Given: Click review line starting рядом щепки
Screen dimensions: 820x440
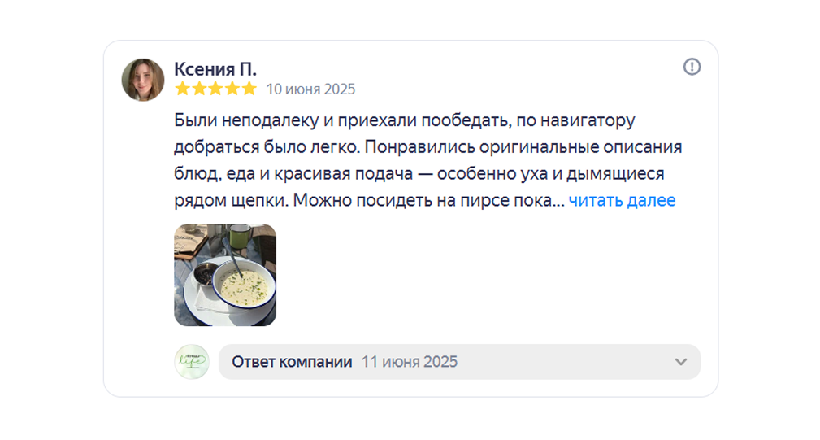Looking at the screenshot, I should 369,200.
